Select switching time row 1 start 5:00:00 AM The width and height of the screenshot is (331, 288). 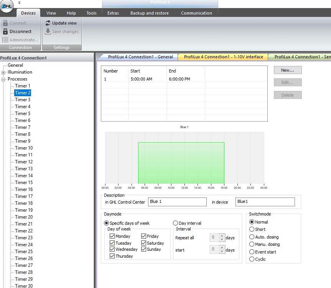click(141, 79)
